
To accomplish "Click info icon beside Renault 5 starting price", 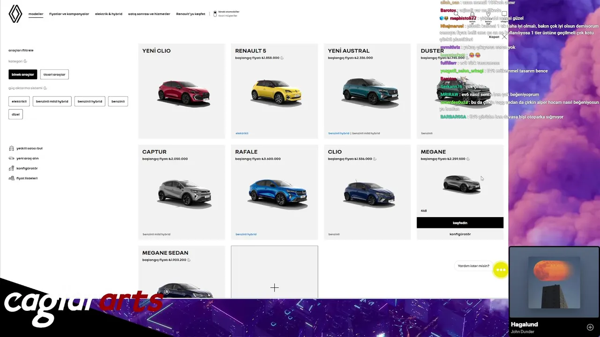I will pyautogui.click(x=282, y=58).
